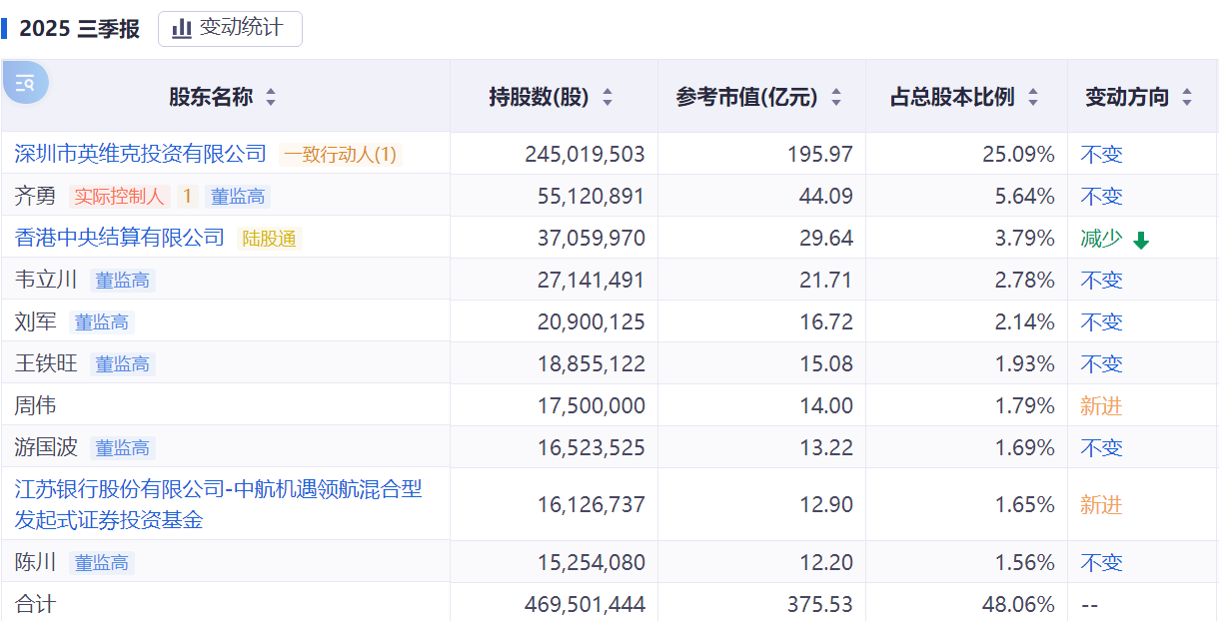The width and height of the screenshot is (1219, 621).
Task: Click the 实际控制人 tag beside 齐勇
Action: pos(119,197)
